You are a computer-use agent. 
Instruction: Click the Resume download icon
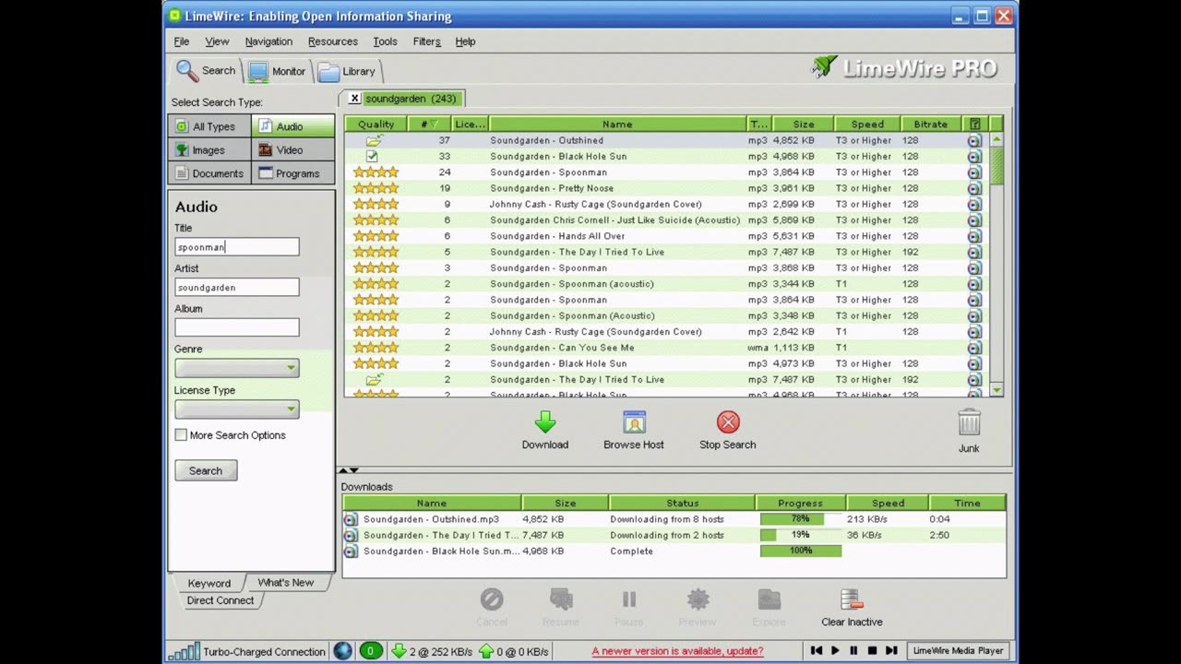(x=561, y=600)
